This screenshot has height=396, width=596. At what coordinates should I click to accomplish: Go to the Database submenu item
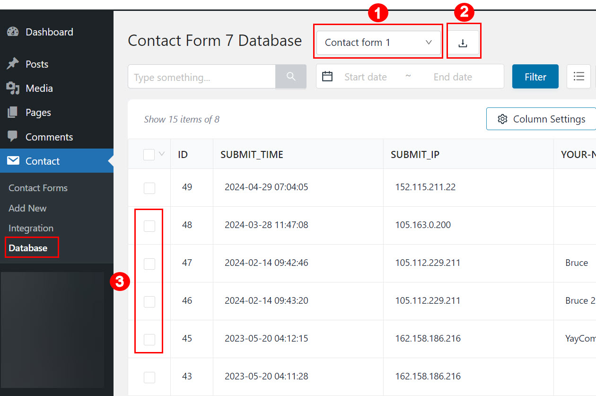(x=28, y=248)
